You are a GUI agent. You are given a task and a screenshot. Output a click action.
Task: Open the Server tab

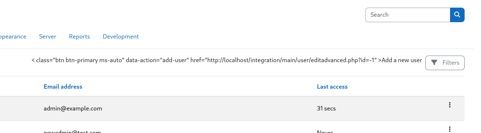tap(48, 37)
